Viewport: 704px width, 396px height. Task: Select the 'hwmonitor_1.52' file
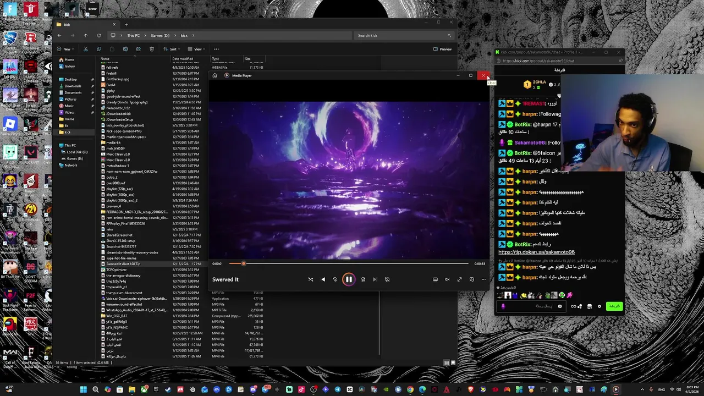118,108
